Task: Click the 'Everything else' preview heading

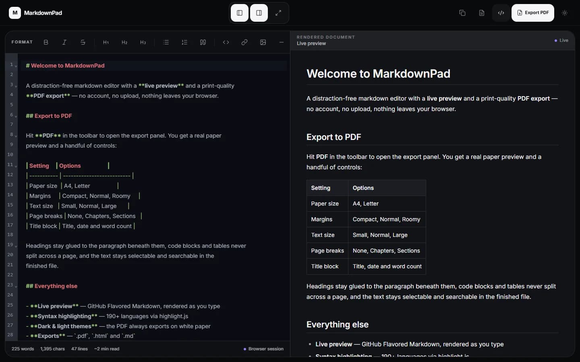Action: [x=338, y=325]
